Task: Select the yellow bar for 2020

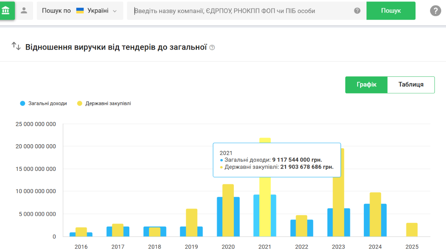Action: click(228, 210)
